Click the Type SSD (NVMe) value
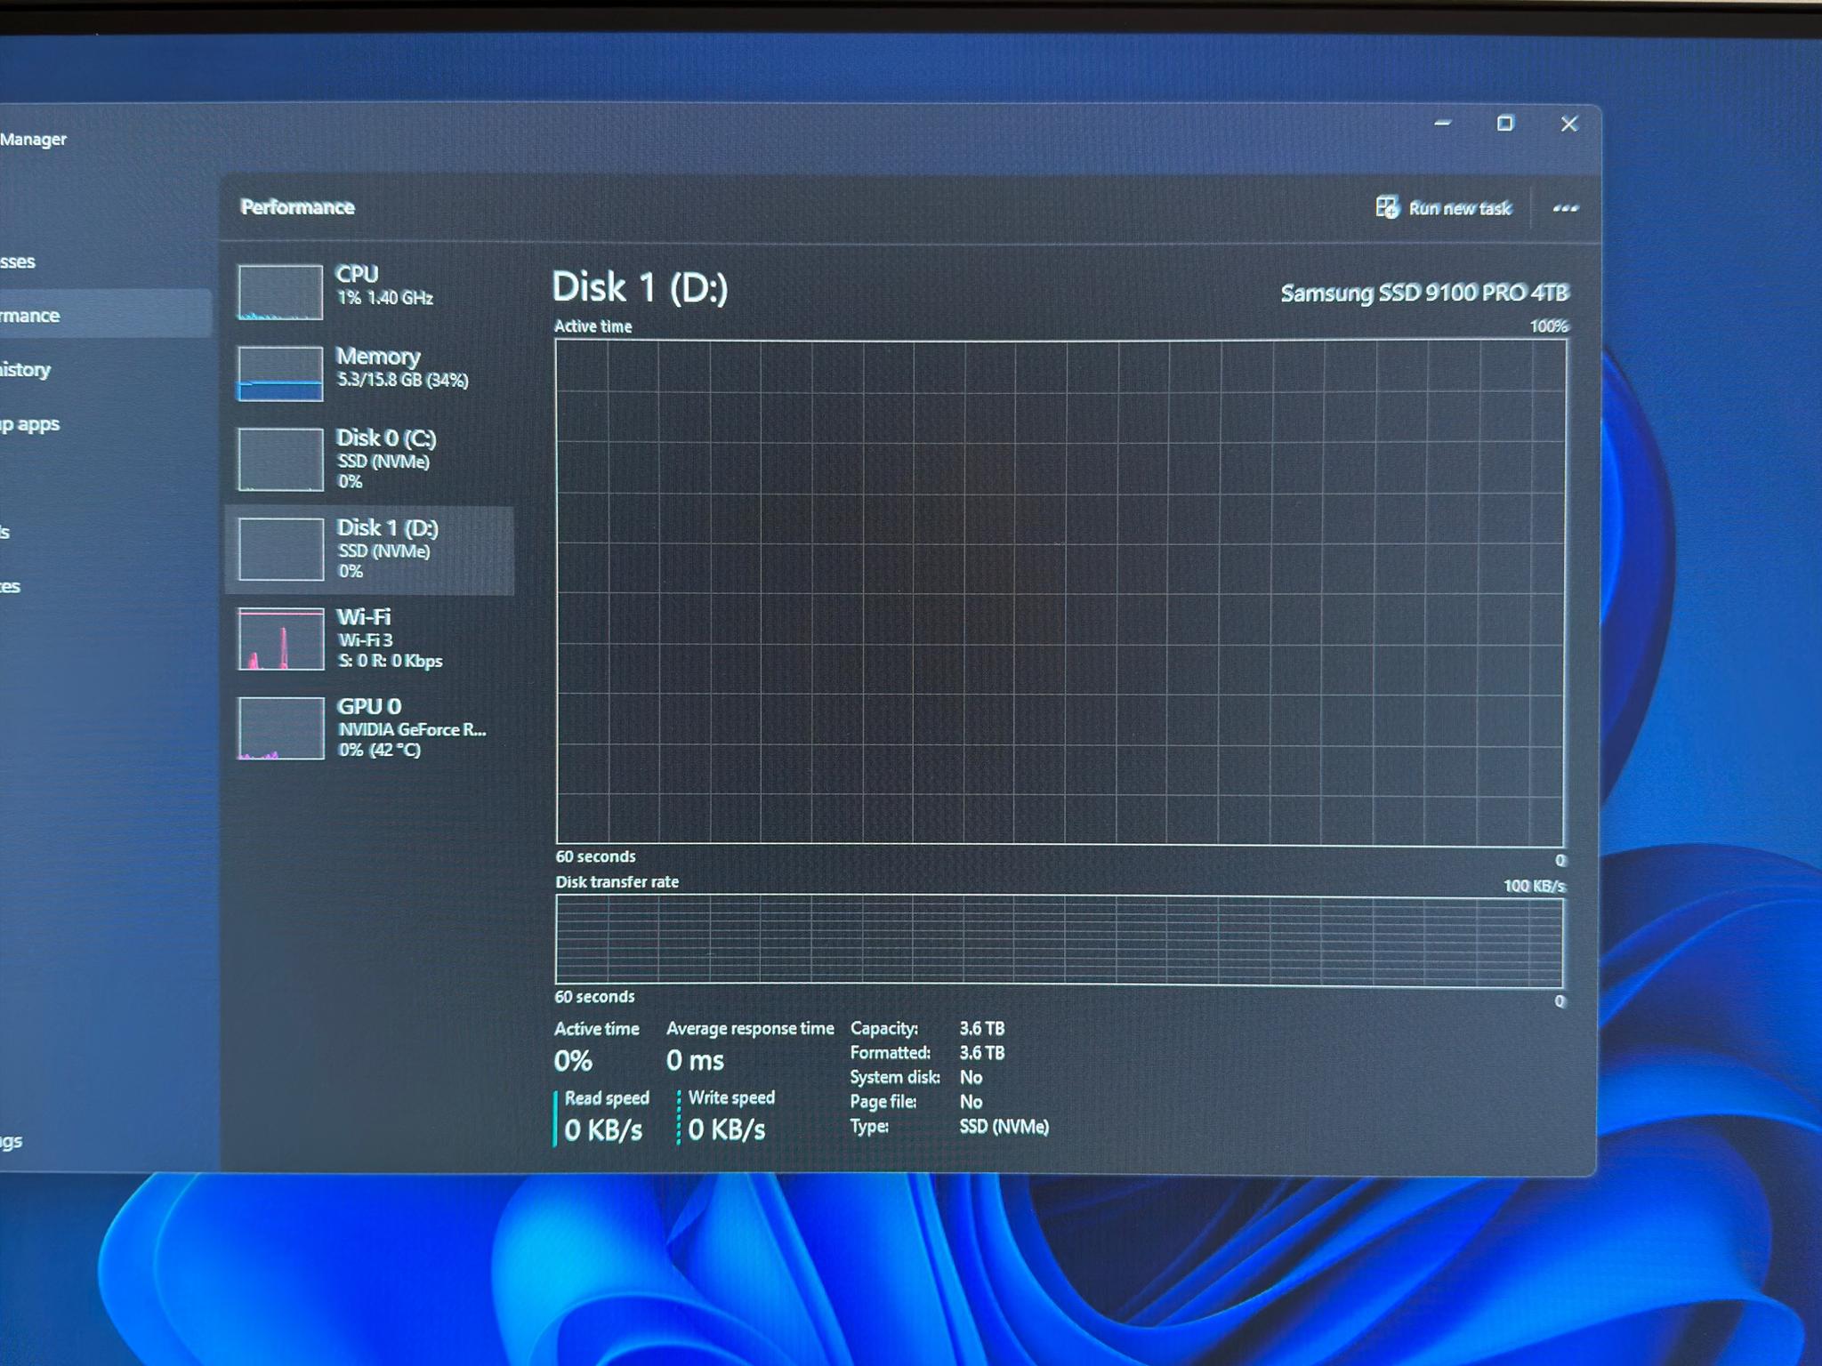 coord(1004,1127)
